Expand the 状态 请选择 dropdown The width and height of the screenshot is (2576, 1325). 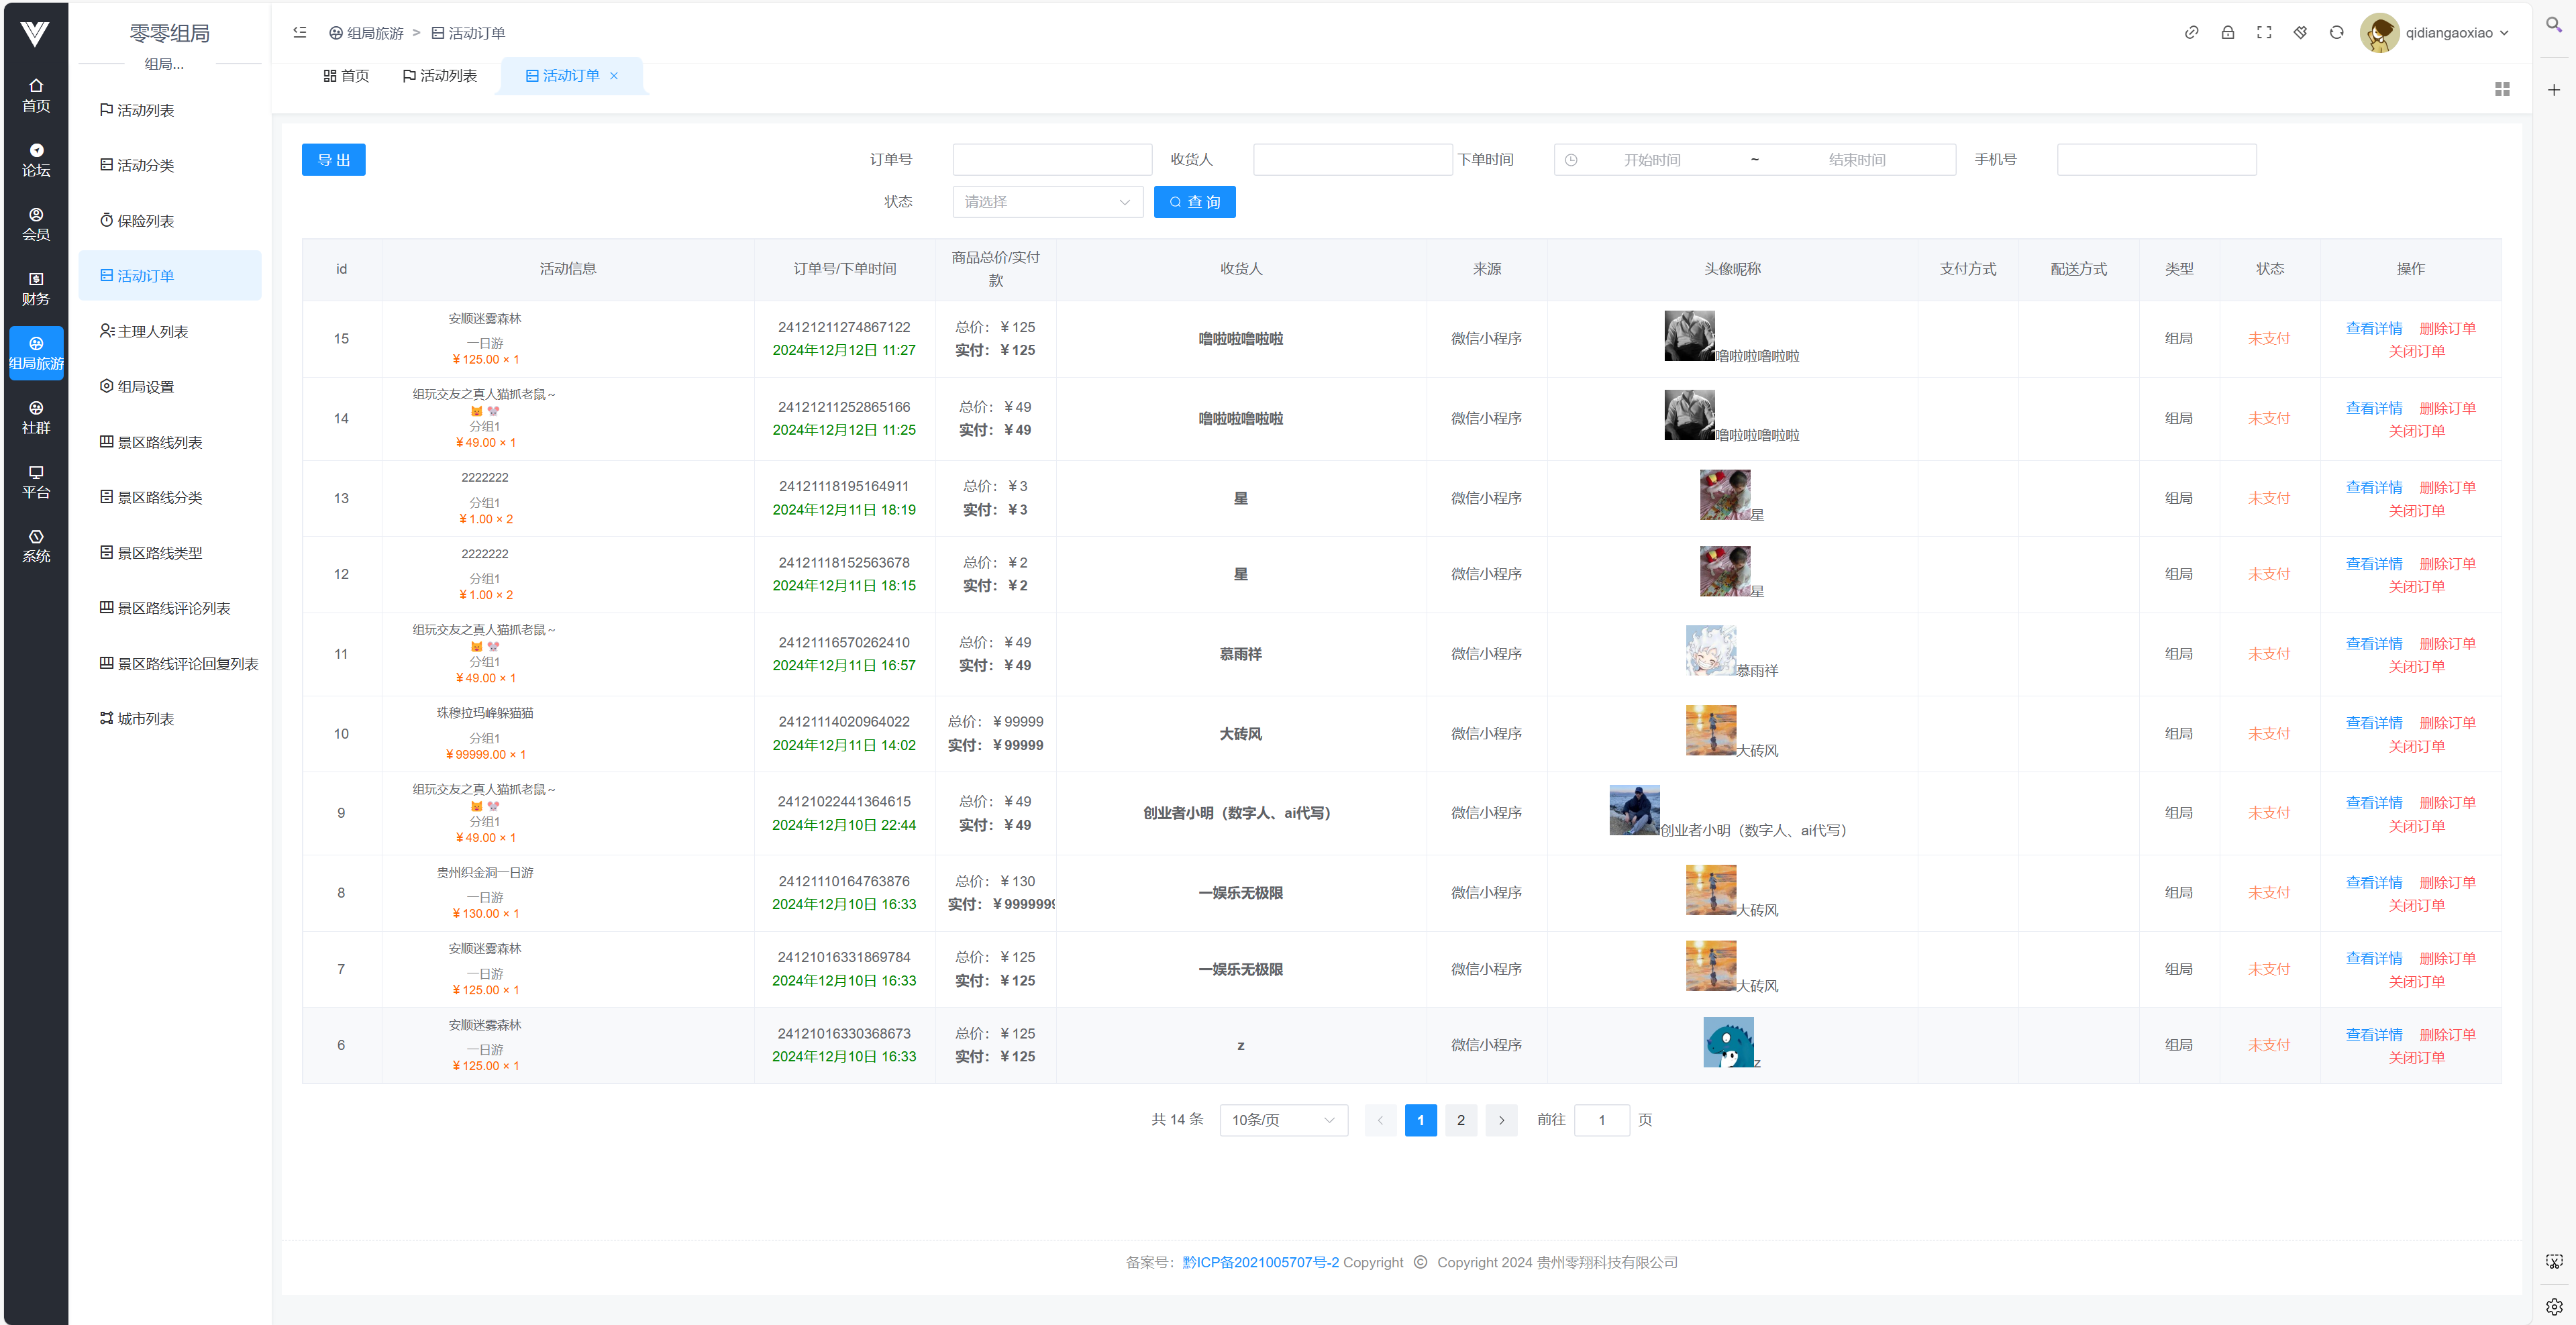click(1046, 202)
